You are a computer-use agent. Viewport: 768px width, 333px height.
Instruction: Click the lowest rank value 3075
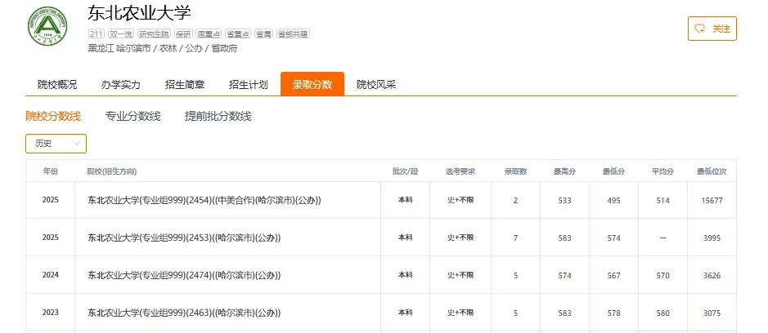712,313
